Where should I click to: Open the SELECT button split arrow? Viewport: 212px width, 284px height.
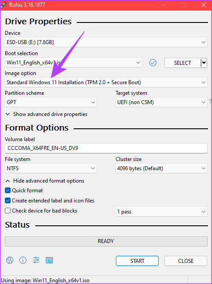pyautogui.click(x=204, y=63)
